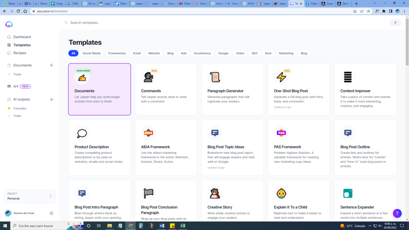
Task: Filter templates by Marketing
Action: coord(286,53)
